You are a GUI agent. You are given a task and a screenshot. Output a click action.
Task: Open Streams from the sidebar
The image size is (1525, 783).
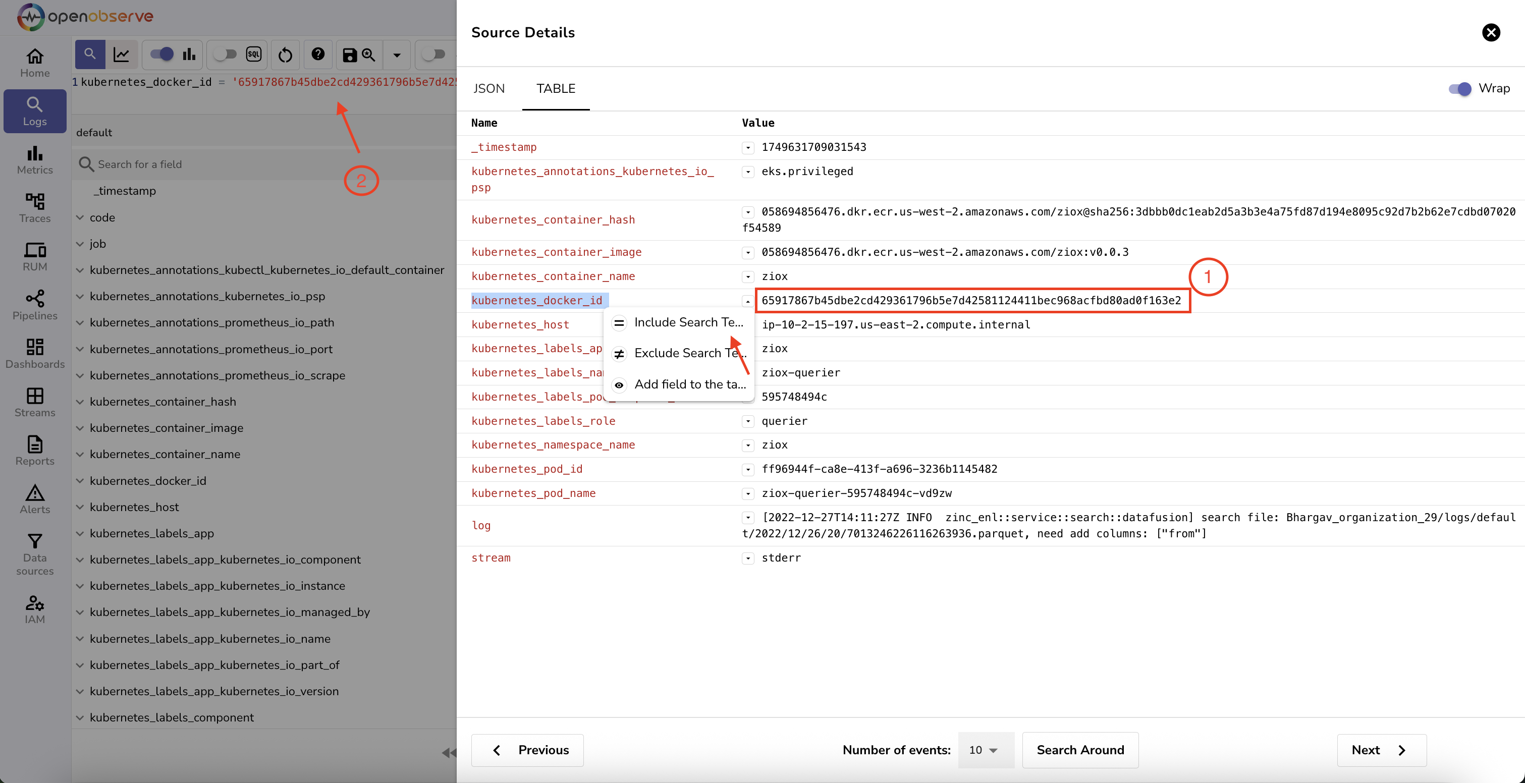click(x=34, y=403)
